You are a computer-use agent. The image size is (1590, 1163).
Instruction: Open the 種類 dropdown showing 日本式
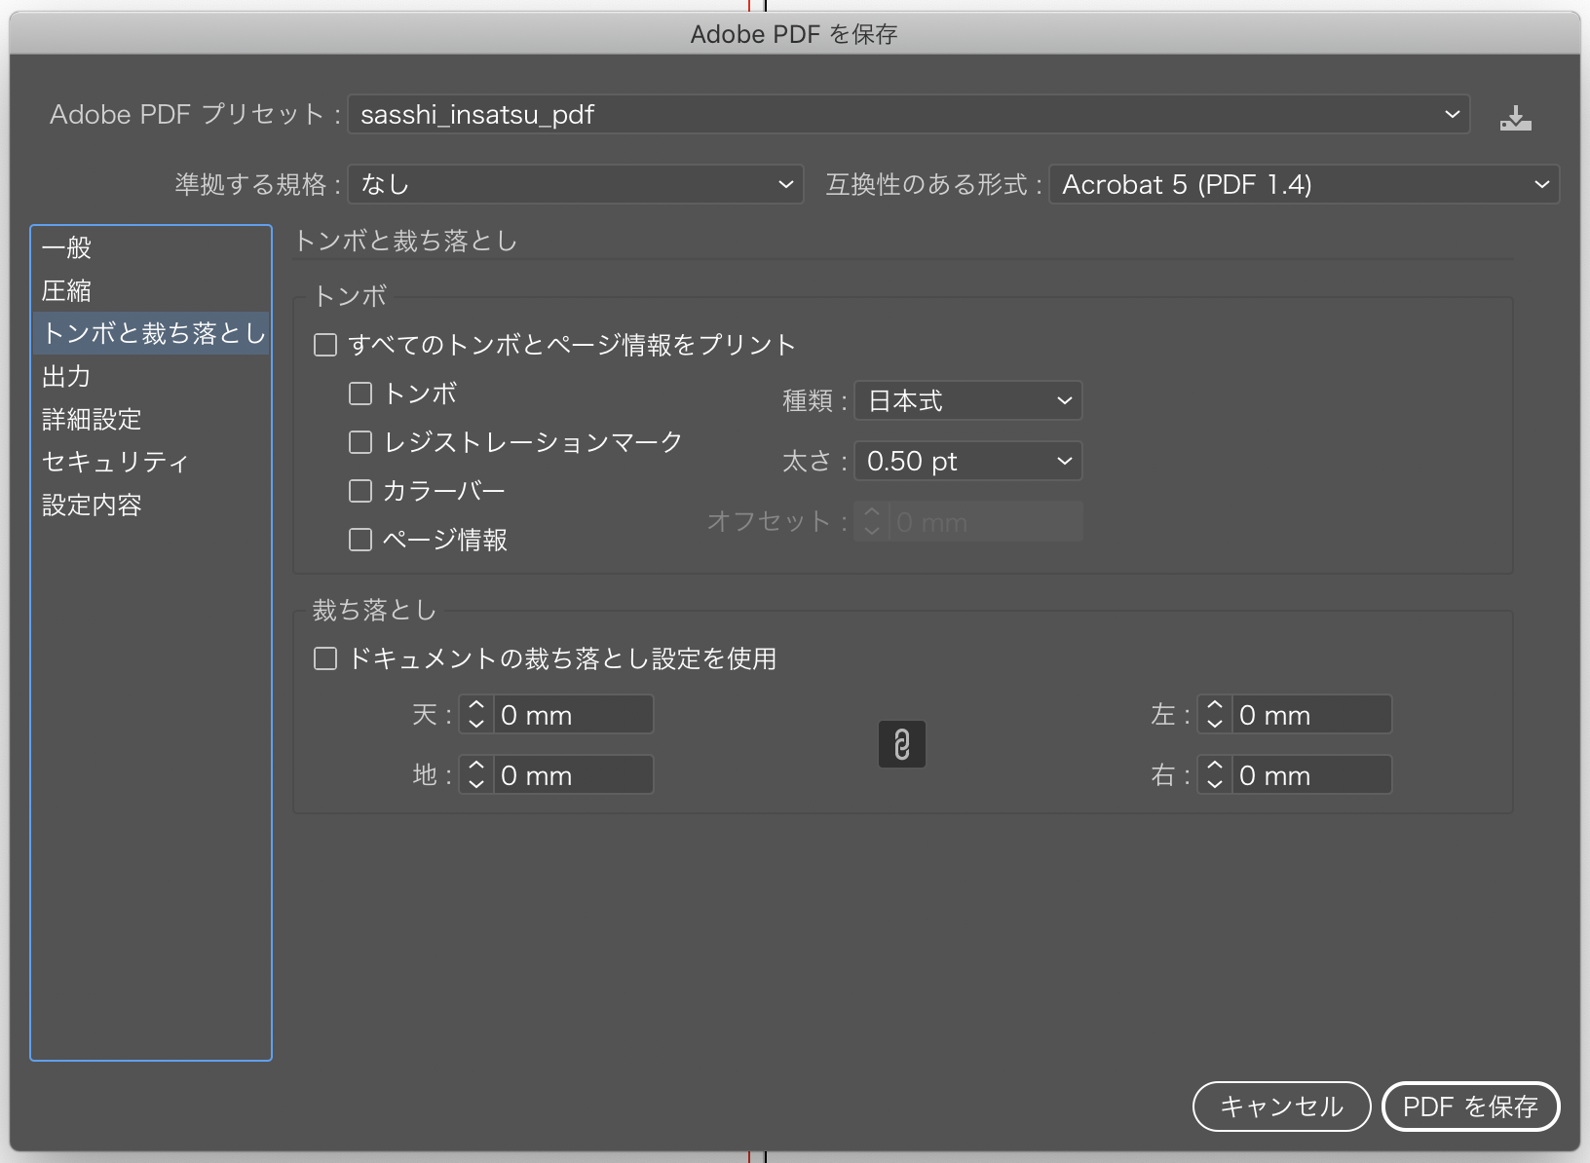968,400
